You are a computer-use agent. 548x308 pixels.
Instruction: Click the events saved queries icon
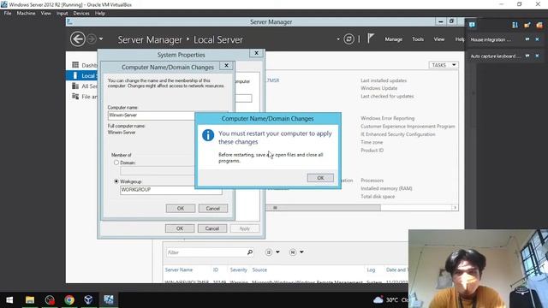293,252
